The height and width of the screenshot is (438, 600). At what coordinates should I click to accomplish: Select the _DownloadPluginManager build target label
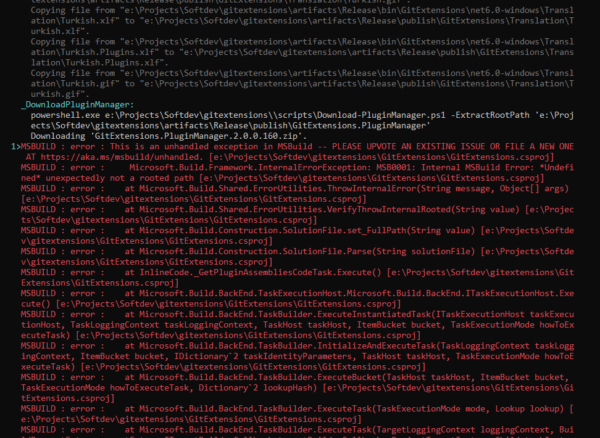click(80, 104)
